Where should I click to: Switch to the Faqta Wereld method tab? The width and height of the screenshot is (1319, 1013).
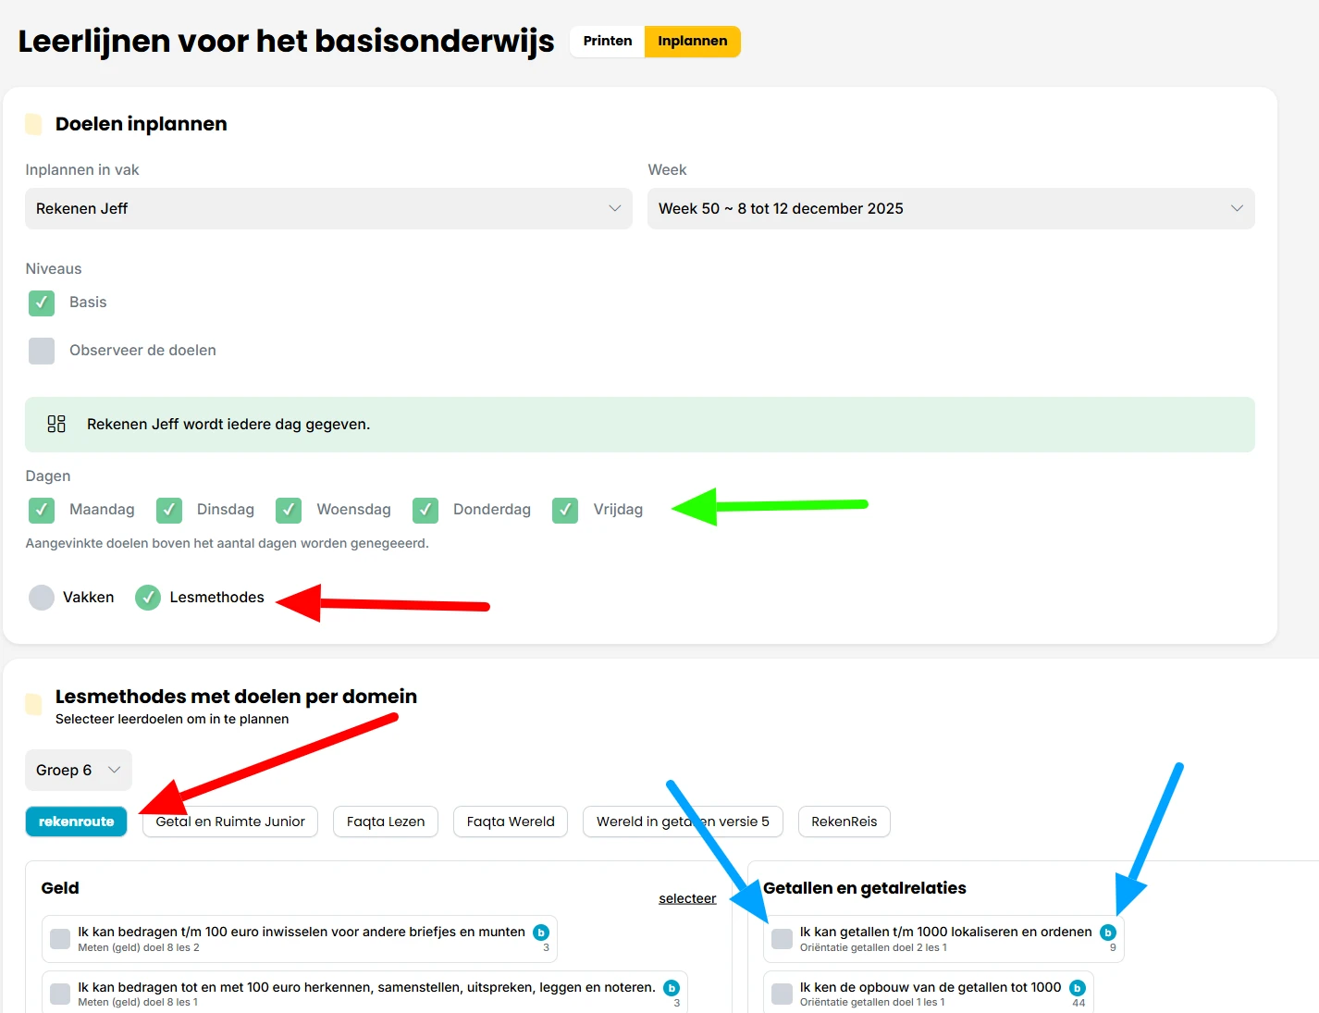tap(510, 822)
